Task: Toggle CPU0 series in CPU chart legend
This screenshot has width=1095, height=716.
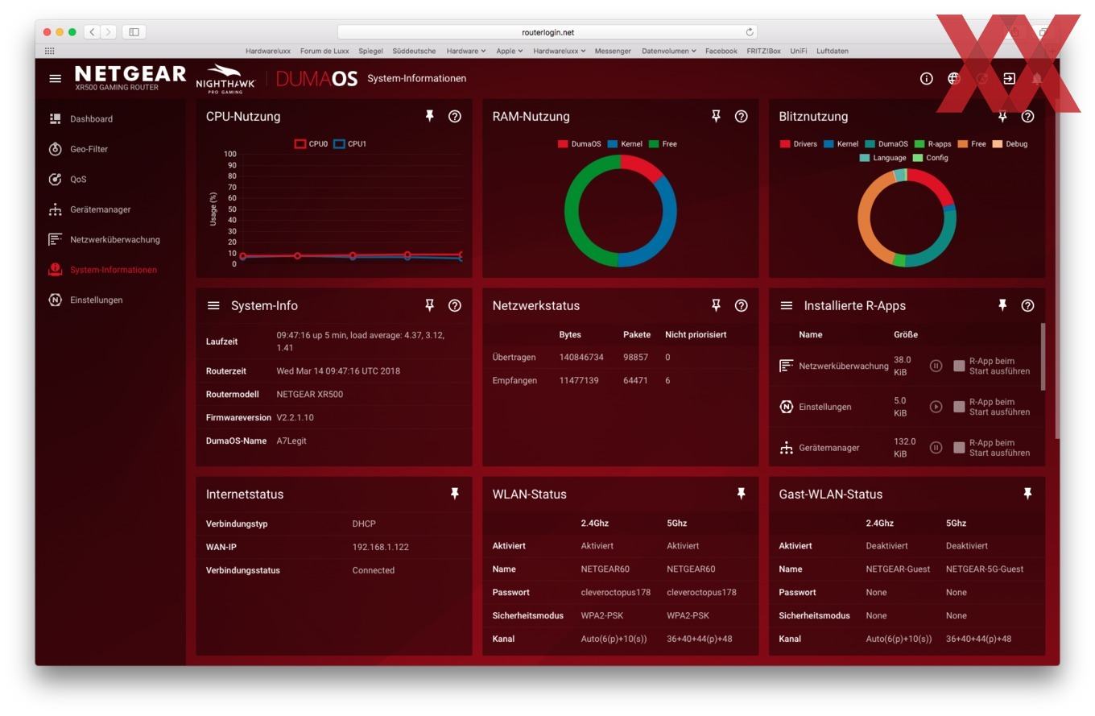Action: (311, 144)
